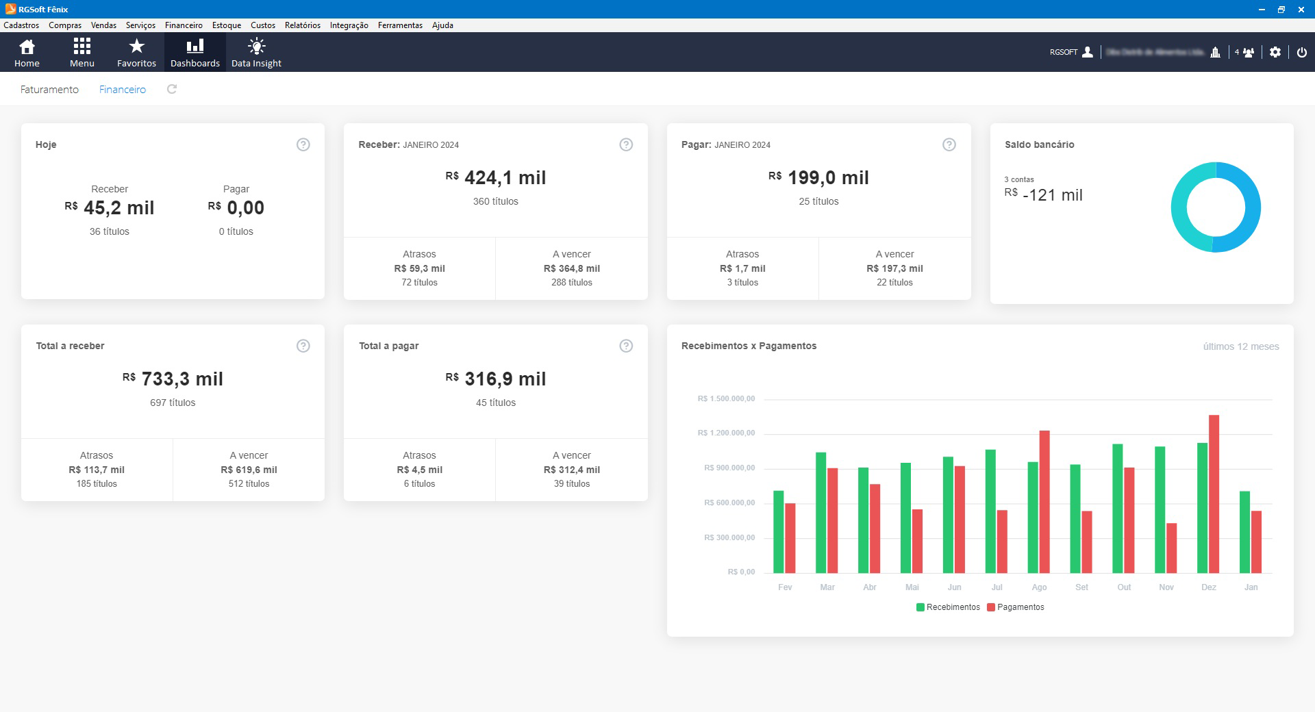Open the Financeiro menu in menu bar
The height and width of the screenshot is (712, 1315).
[184, 25]
